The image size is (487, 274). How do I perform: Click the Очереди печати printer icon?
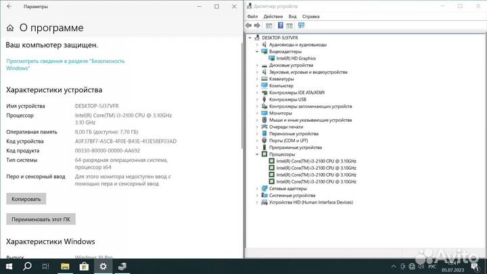[x=264, y=127]
